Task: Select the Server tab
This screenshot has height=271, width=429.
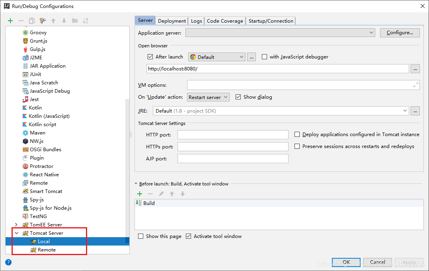Action: (145, 20)
